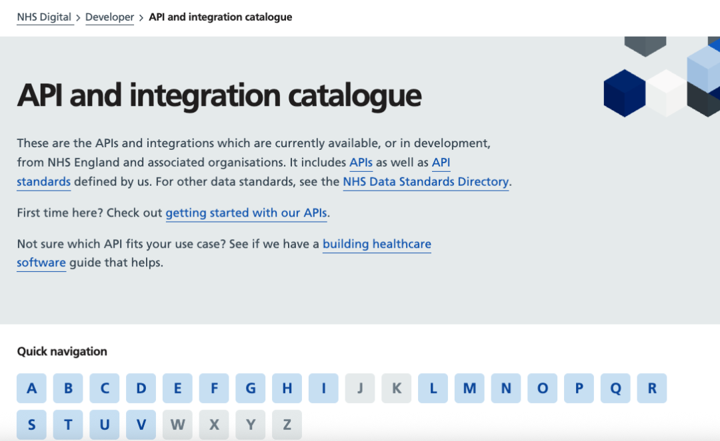Open the standalone 'APIs' link in the intro paragraph
This screenshot has height=441, width=720.
click(x=361, y=163)
